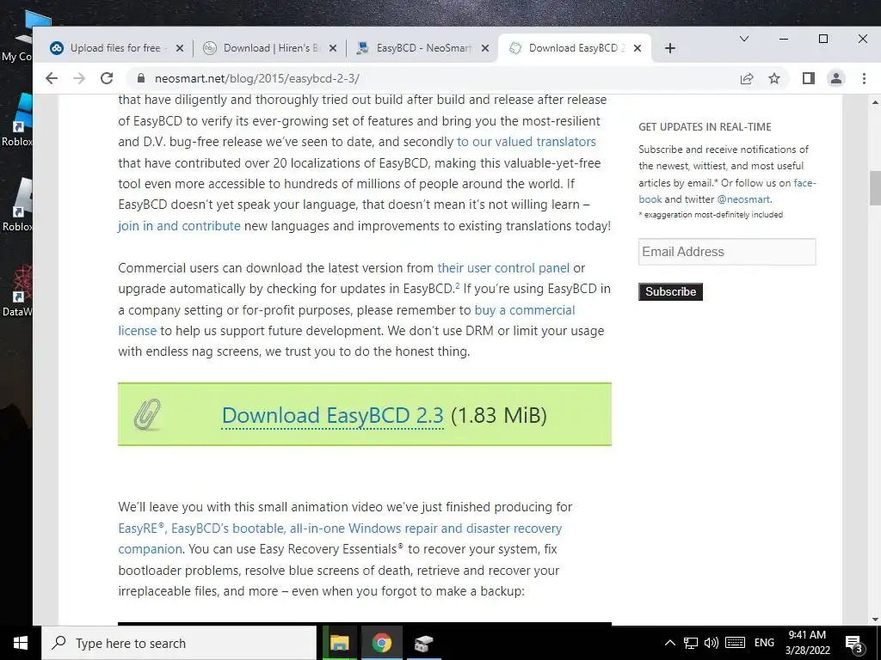
Task: Open the Windows Start menu
Action: click(21, 643)
